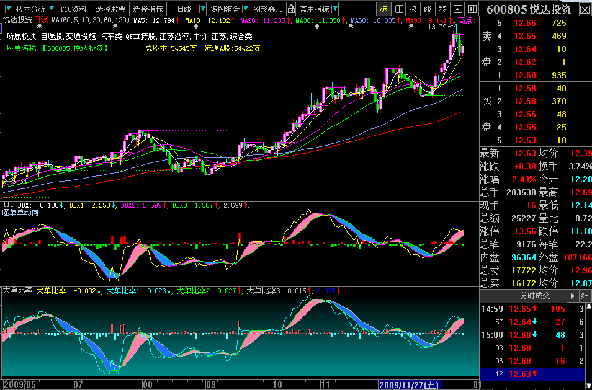The height and width of the screenshot is (390, 592).
Task: Click the window layout icon after 移
Action: pos(457,9)
